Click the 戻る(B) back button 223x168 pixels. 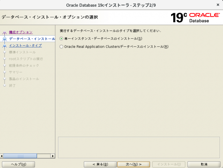(x=100, y=164)
